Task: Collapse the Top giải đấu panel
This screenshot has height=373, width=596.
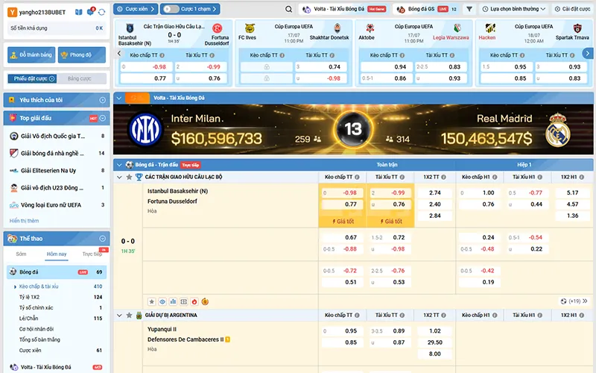Action: click(103, 119)
